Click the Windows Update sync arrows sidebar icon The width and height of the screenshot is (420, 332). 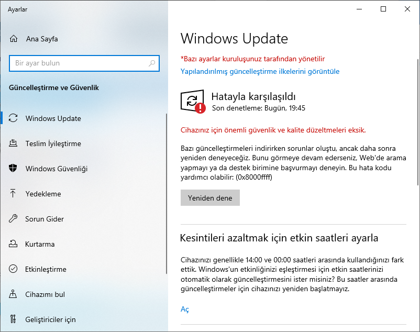[x=13, y=118]
